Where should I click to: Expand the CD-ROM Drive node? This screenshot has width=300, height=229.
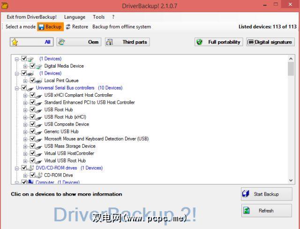coord(25,176)
